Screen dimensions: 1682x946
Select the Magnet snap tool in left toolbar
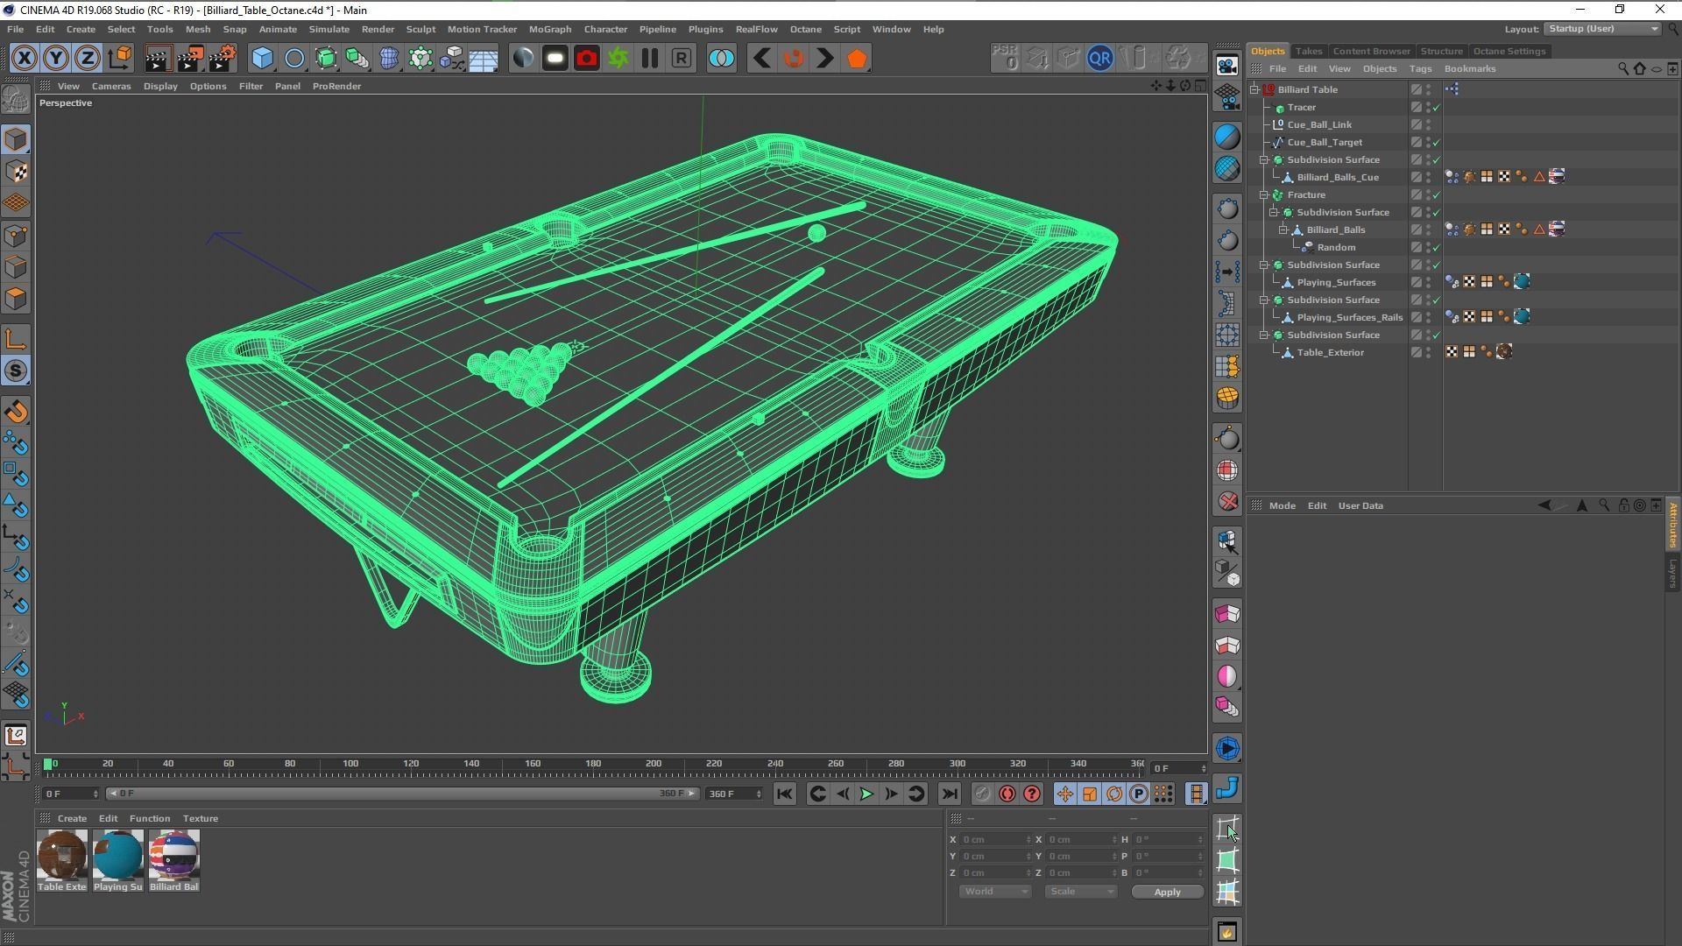[16, 412]
